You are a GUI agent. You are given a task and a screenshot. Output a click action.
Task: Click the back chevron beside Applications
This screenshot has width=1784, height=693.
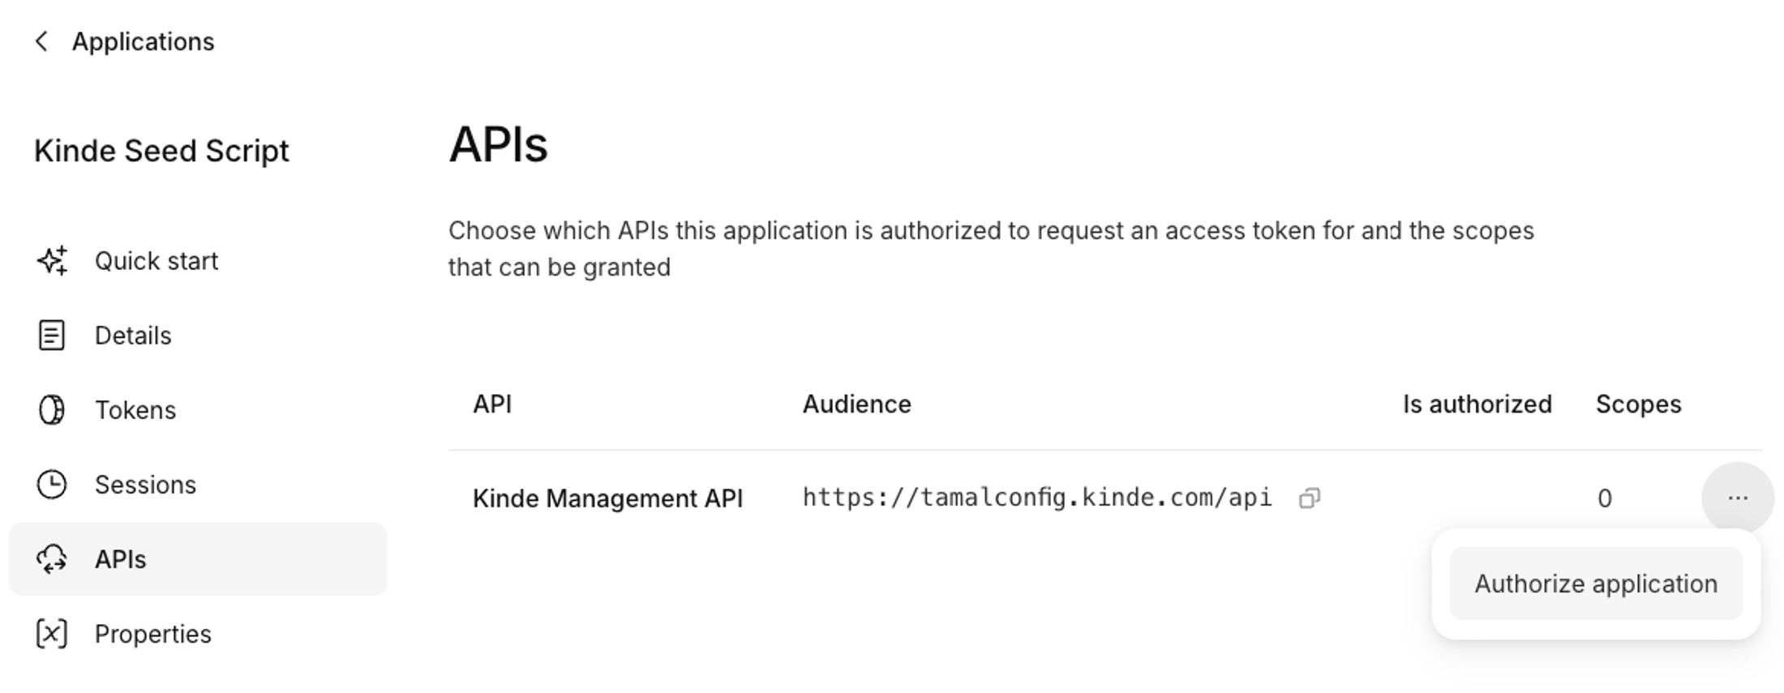[x=41, y=41]
